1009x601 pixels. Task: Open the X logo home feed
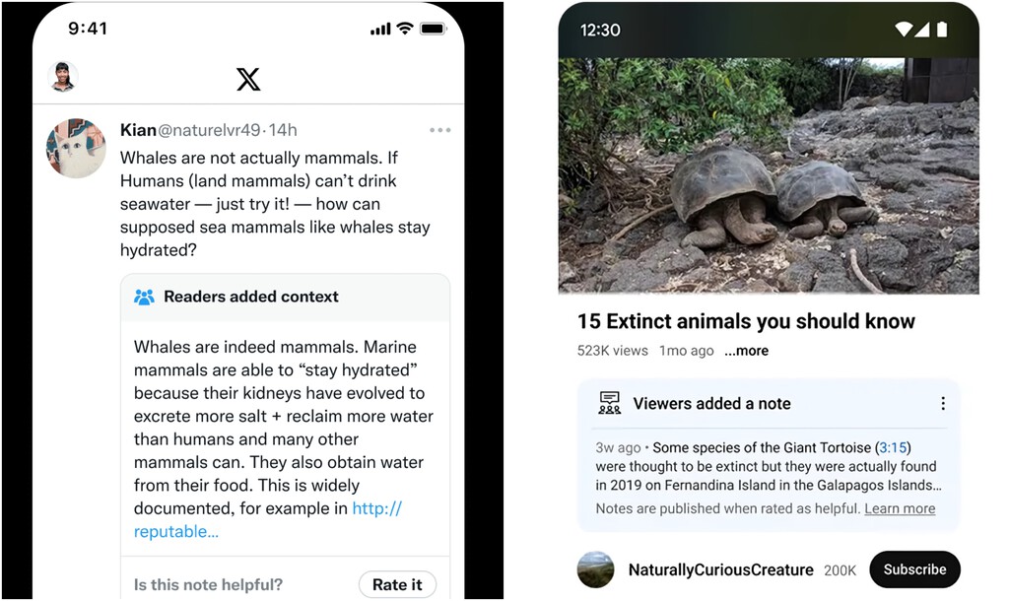[248, 79]
